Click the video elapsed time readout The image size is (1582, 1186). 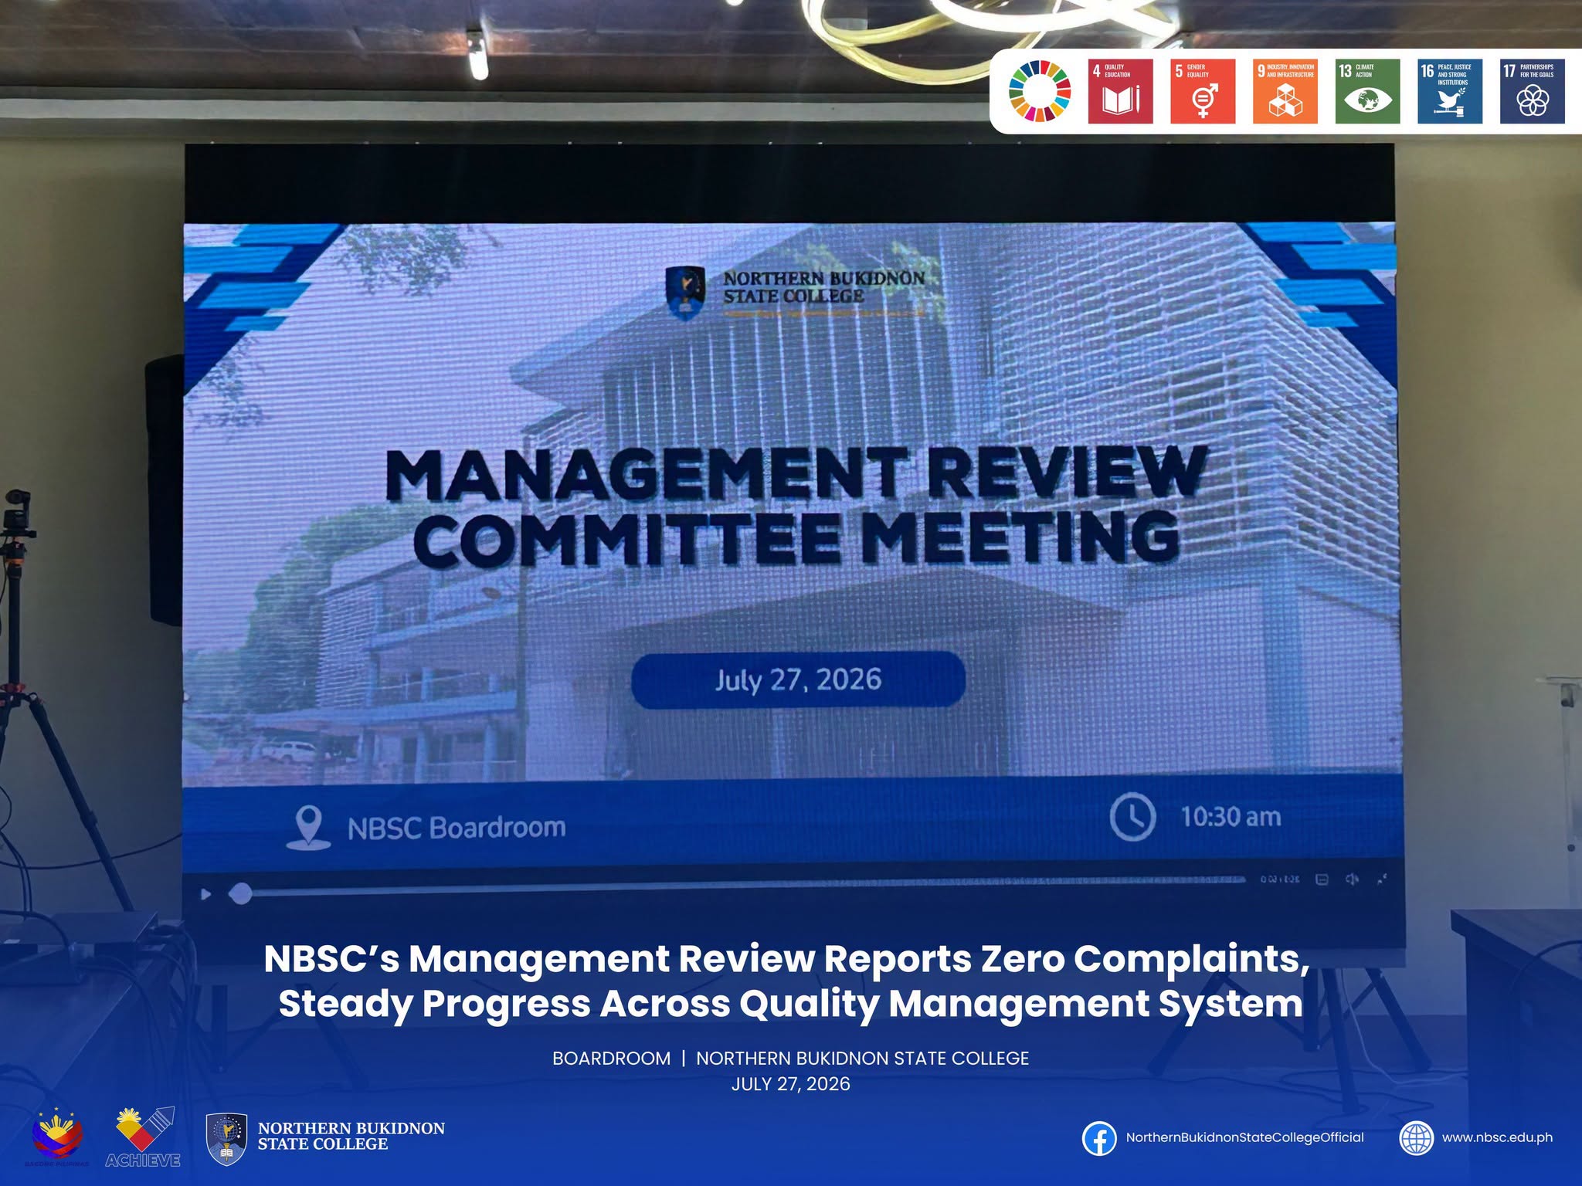click(1280, 879)
